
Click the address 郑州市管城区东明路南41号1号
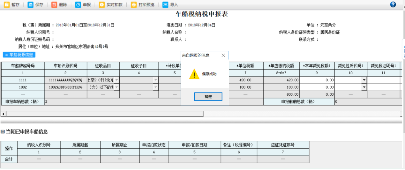pos(82,47)
